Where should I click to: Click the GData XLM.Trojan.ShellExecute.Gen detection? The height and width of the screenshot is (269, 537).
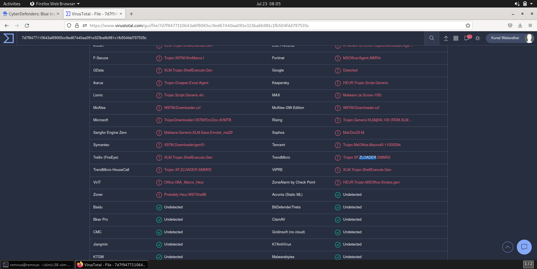188,70
